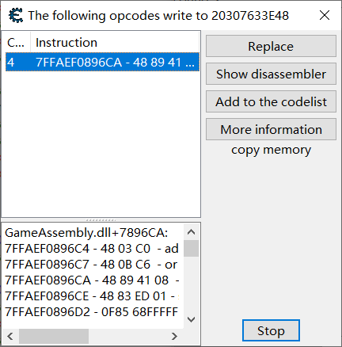Sort by the Count column header
Image resolution: width=342 pixels, height=347 pixels.
16,43
